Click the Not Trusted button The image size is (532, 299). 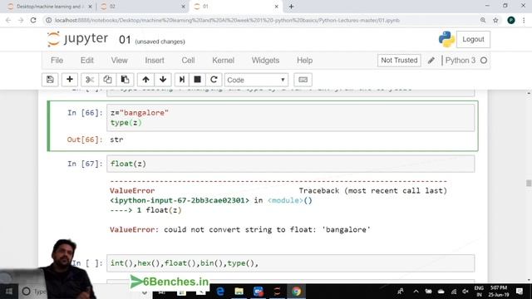coord(399,61)
